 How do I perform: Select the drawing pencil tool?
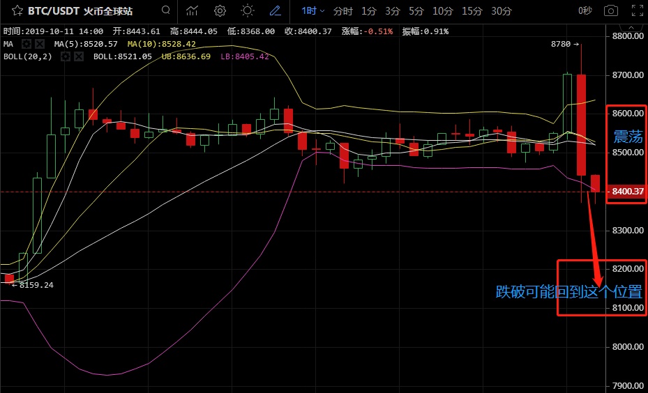point(275,11)
